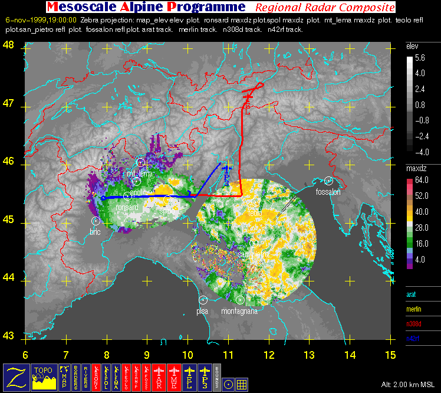Click the ronsard radar site marker
Viewport: 441px width, 393px height.
coord(127,196)
